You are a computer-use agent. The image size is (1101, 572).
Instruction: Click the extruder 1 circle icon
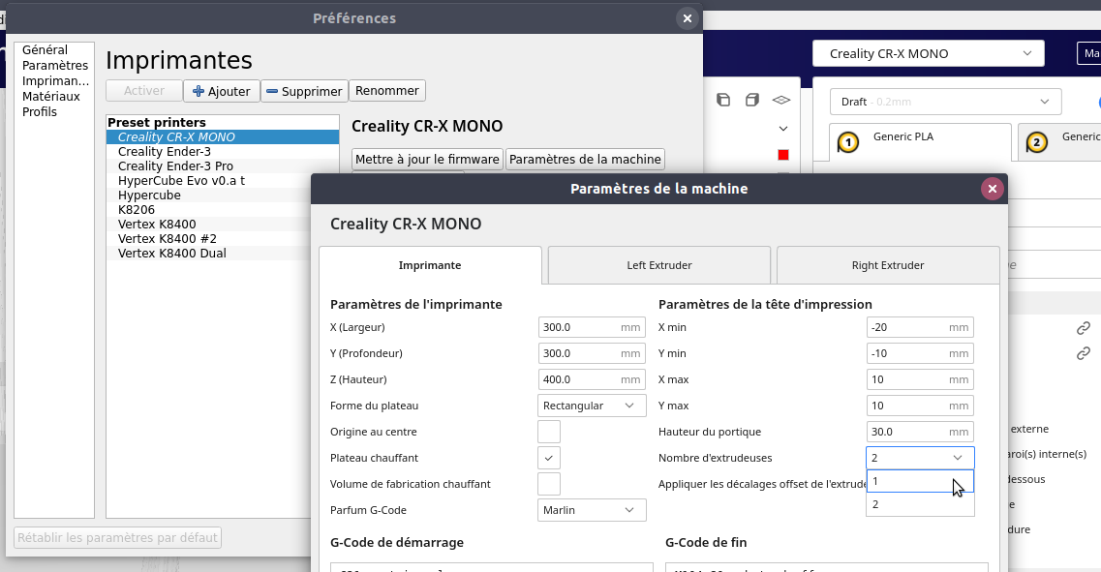848,143
